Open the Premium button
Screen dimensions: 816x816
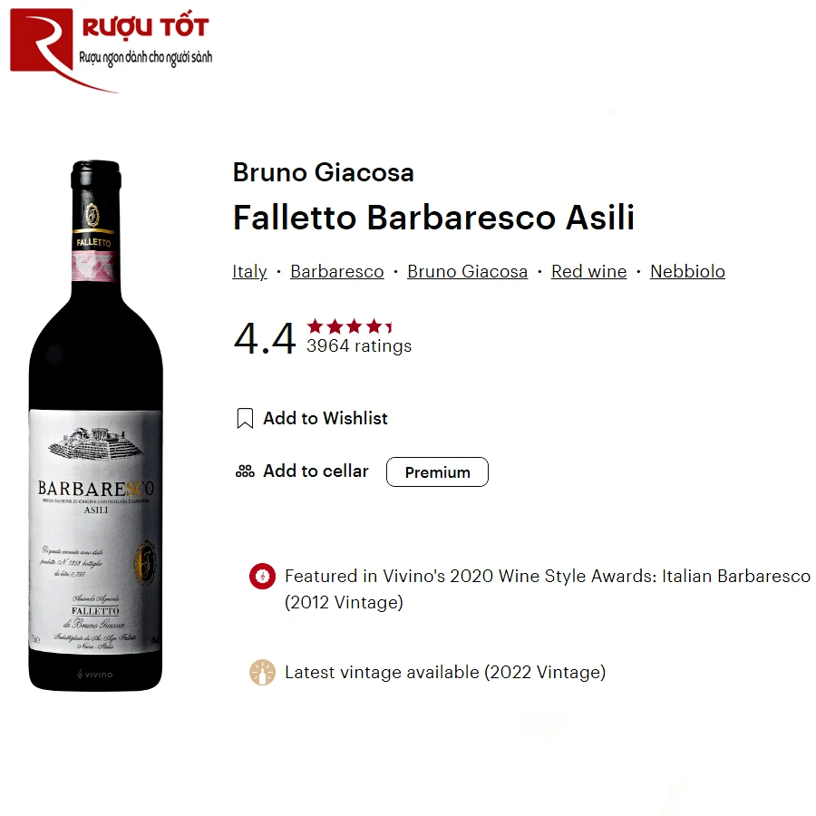coord(437,472)
